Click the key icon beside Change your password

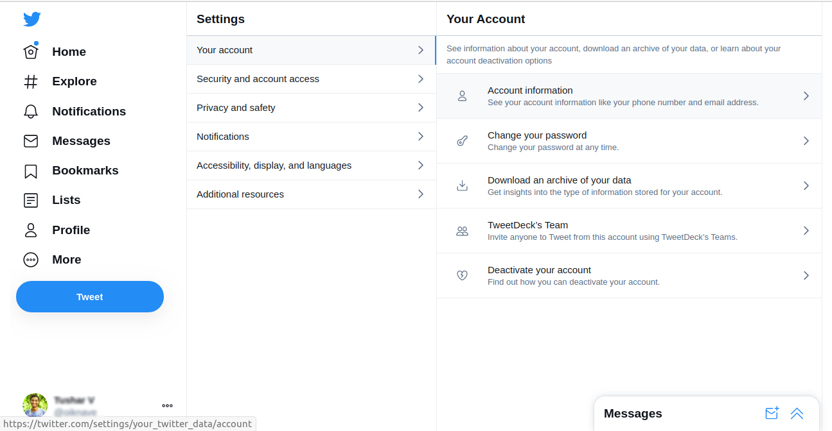462,140
